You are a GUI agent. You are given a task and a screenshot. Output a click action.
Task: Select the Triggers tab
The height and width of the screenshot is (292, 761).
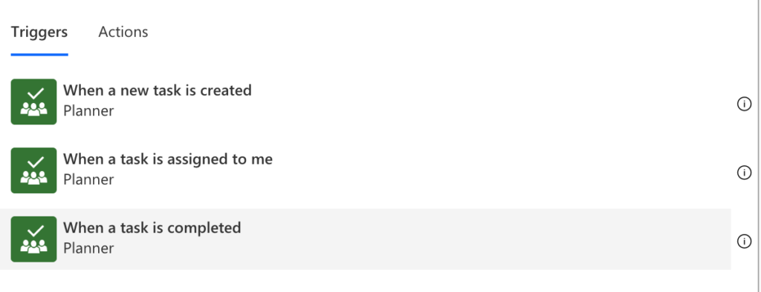click(x=39, y=32)
